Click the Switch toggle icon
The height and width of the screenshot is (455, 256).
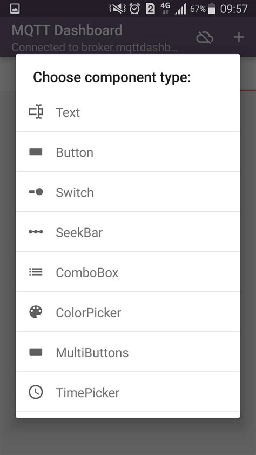[36, 192]
